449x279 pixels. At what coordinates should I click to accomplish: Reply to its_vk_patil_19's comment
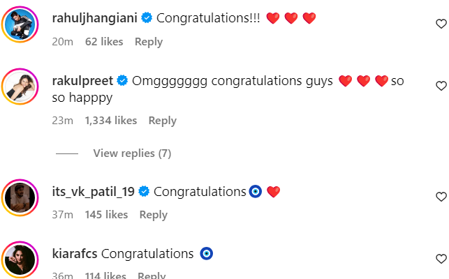(x=154, y=215)
